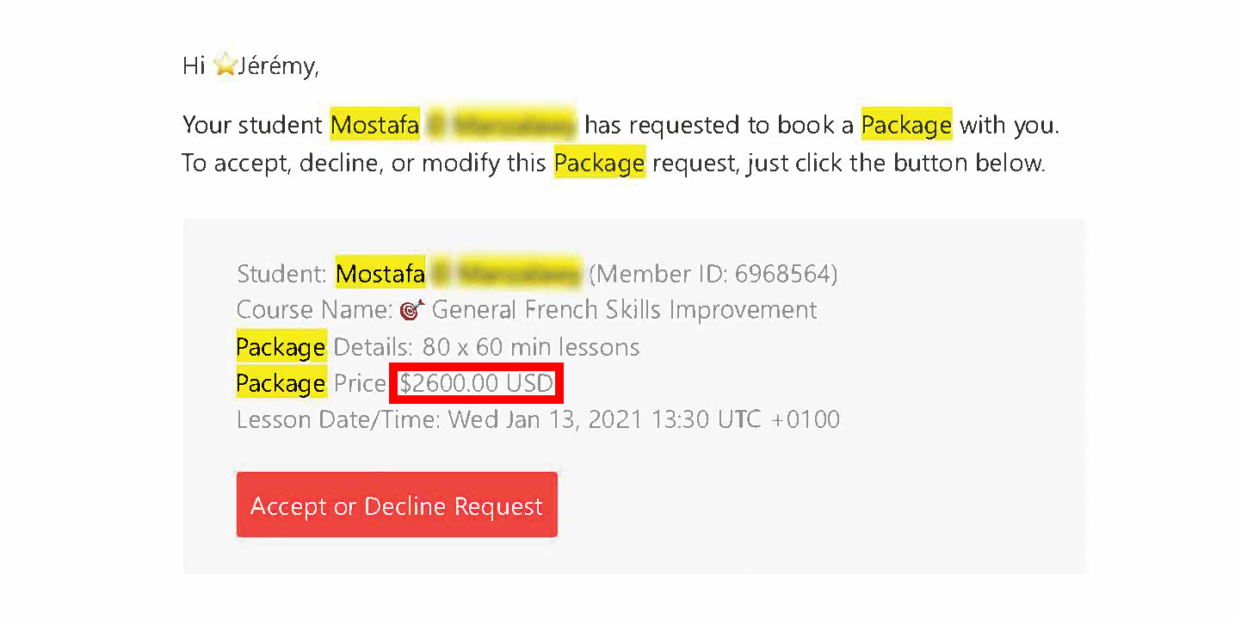The height and width of the screenshot is (620, 1235).
Task: Click the blurred surname before Member ID
Action: [x=506, y=274]
